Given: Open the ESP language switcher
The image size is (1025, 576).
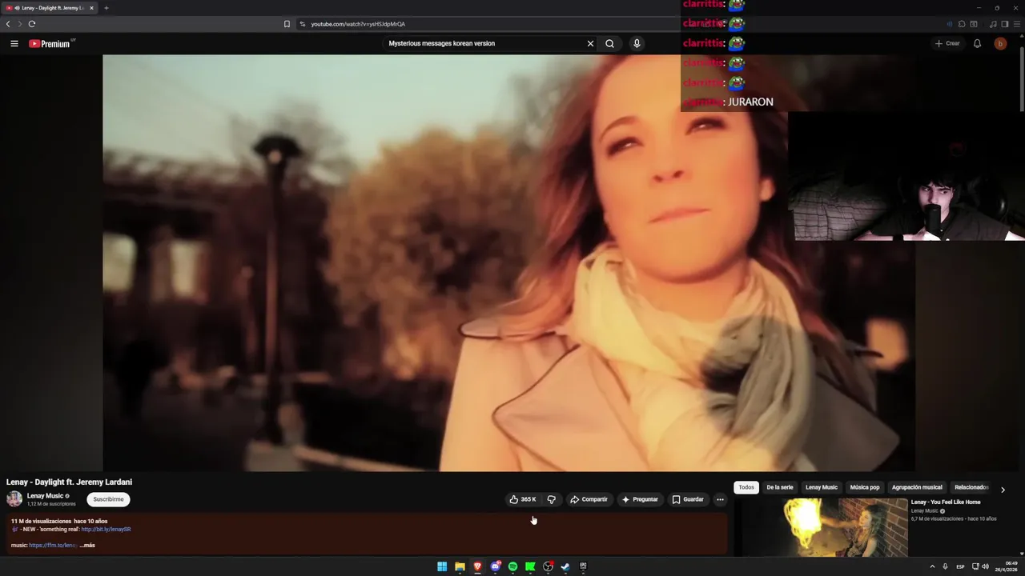Looking at the screenshot, I should (960, 566).
